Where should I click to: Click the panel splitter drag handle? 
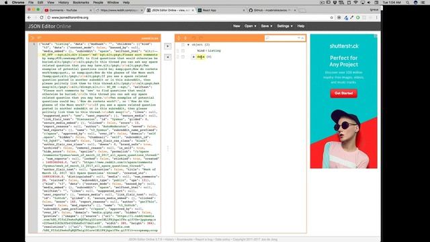168,149
